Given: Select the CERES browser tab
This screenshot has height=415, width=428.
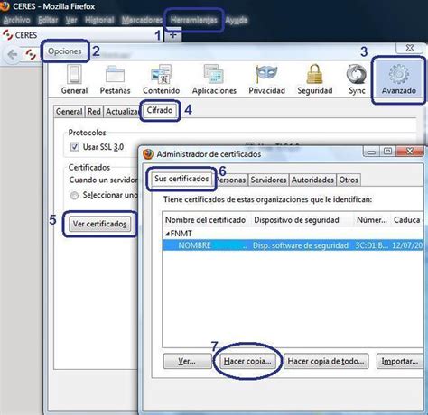Looking at the screenshot, I should point(81,35).
